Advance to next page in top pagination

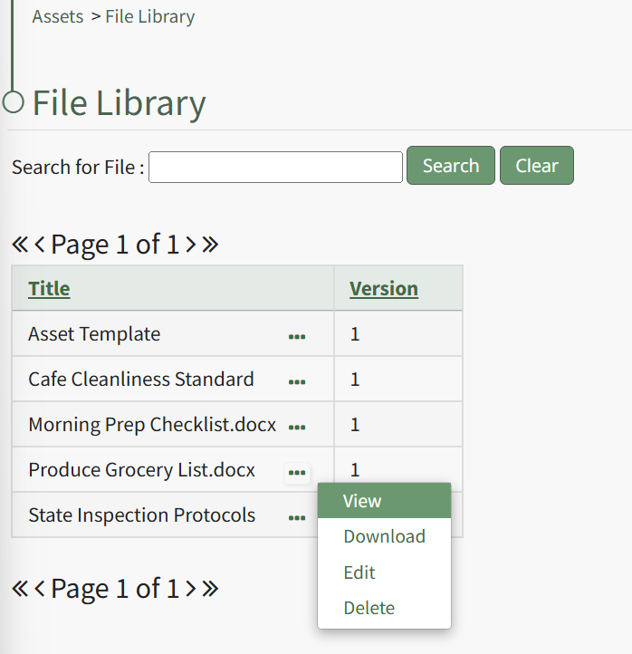(x=190, y=245)
